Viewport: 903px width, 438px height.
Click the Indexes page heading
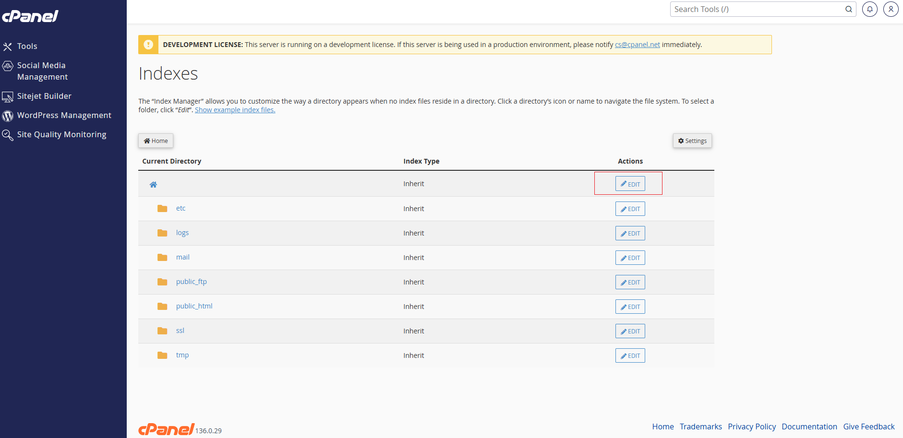click(x=168, y=73)
